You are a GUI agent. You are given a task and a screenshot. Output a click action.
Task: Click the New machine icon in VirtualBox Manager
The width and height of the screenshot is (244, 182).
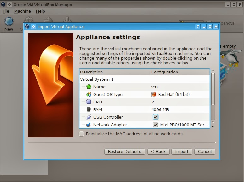pyautogui.click(x=9, y=21)
